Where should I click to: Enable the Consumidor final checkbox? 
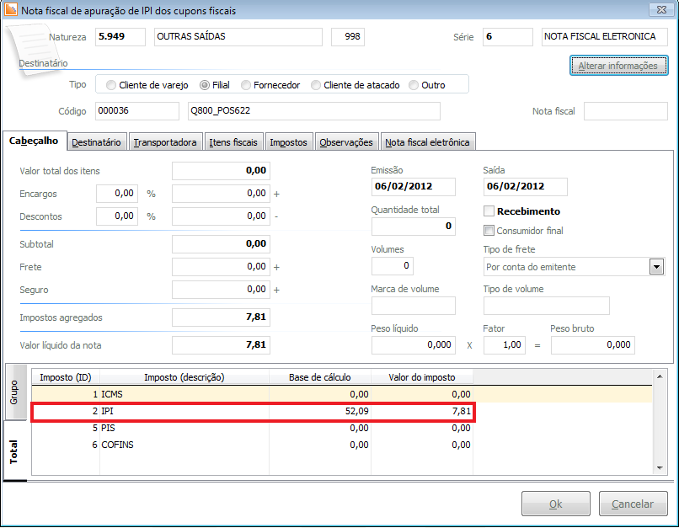pos(489,231)
